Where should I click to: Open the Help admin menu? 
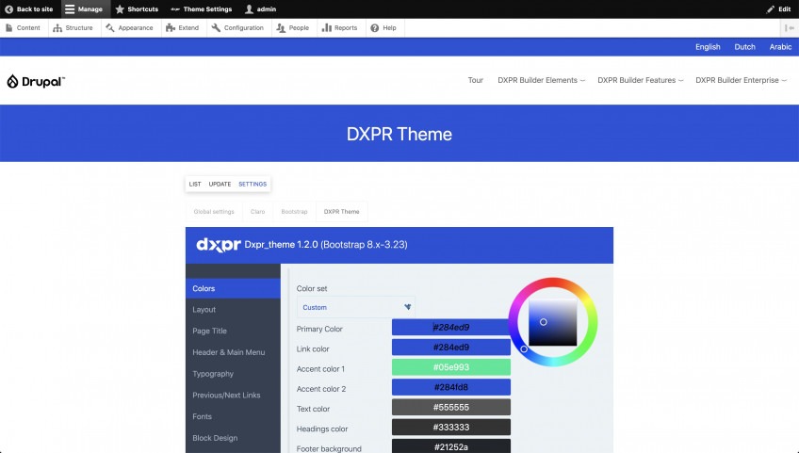coord(383,28)
